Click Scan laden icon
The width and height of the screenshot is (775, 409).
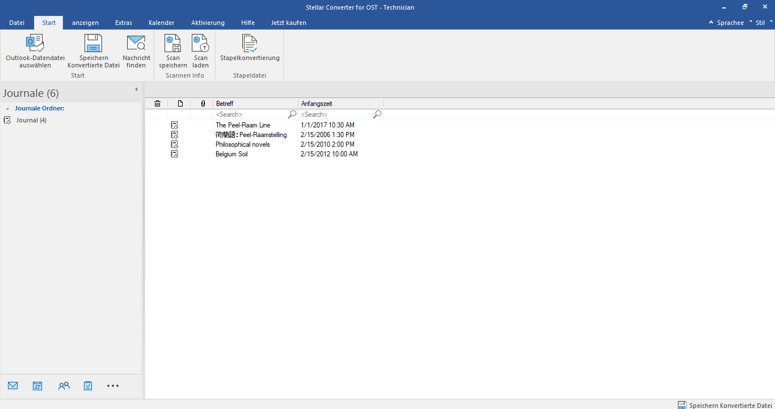click(200, 44)
